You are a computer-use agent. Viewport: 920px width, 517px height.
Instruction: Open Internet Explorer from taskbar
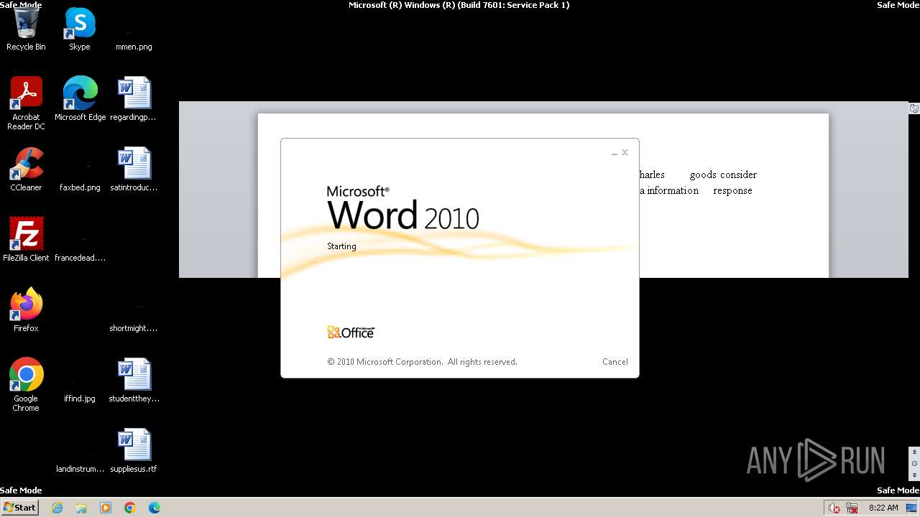point(57,508)
